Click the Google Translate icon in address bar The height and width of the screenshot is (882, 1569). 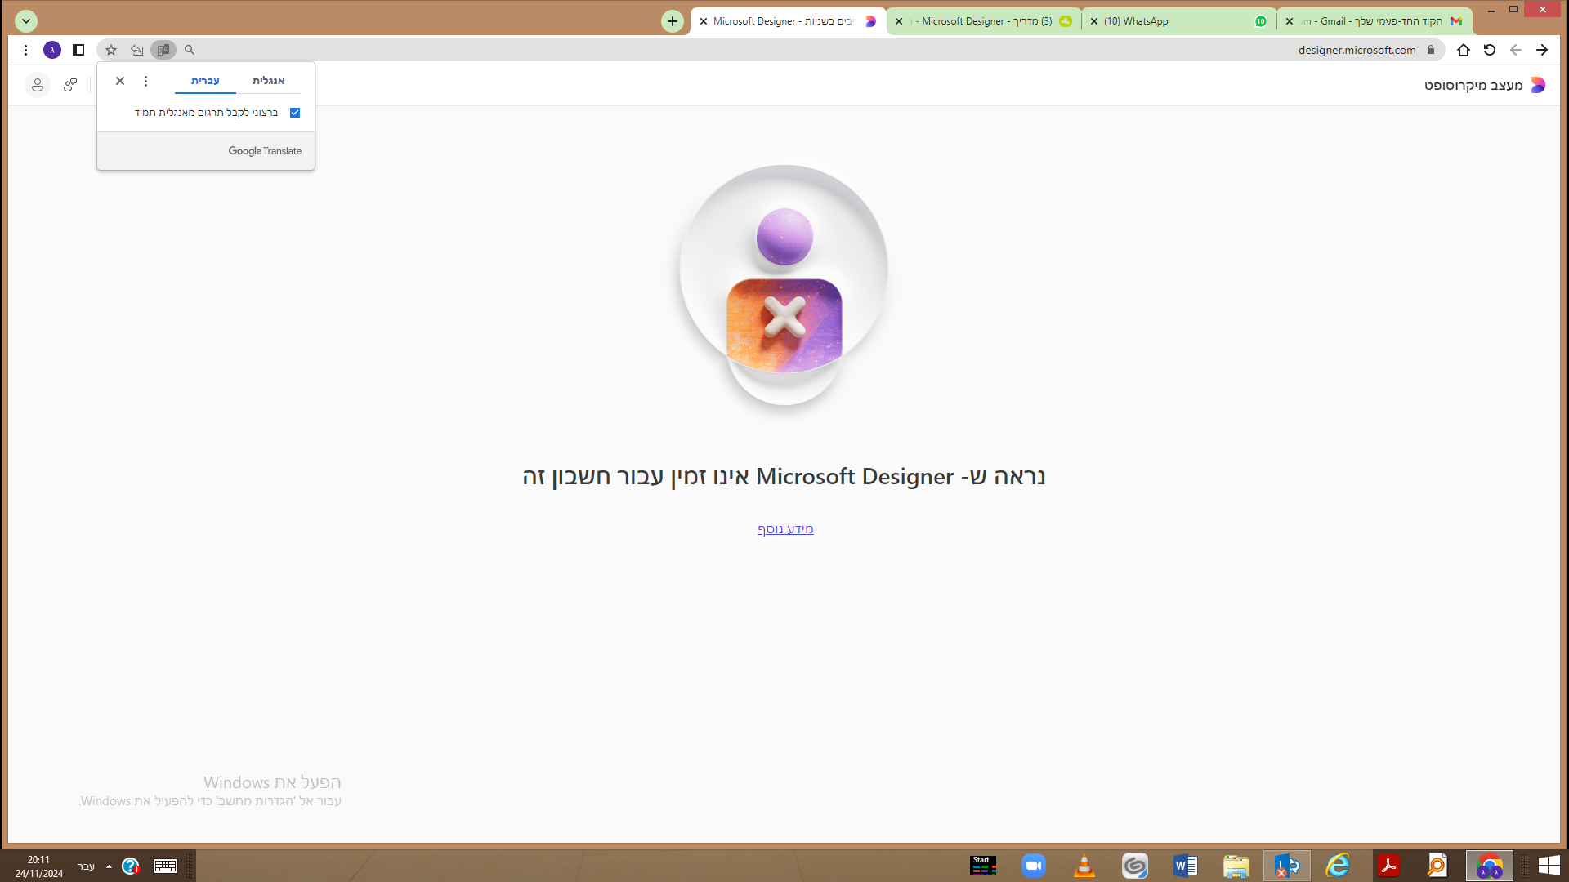coord(163,50)
